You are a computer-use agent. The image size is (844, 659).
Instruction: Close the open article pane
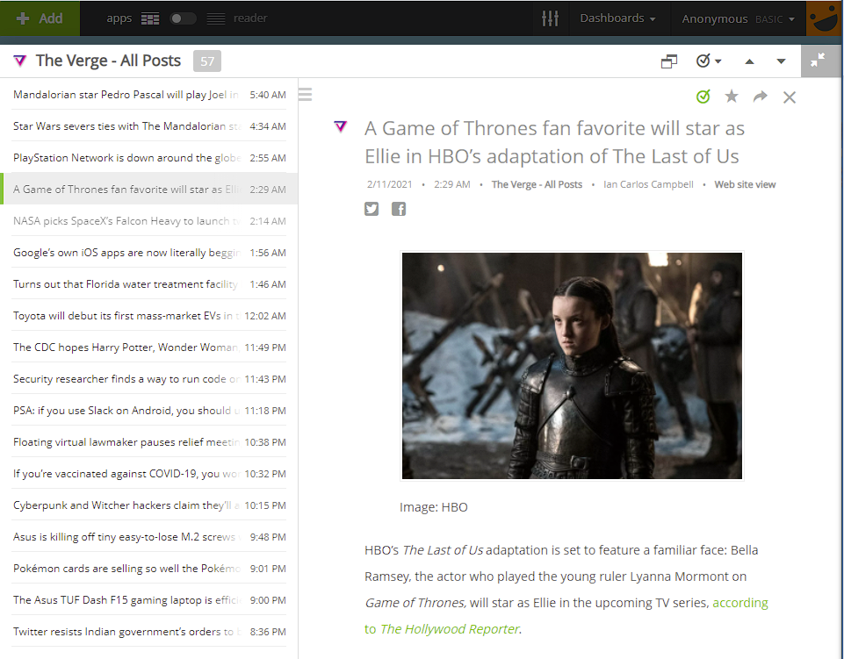790,97
